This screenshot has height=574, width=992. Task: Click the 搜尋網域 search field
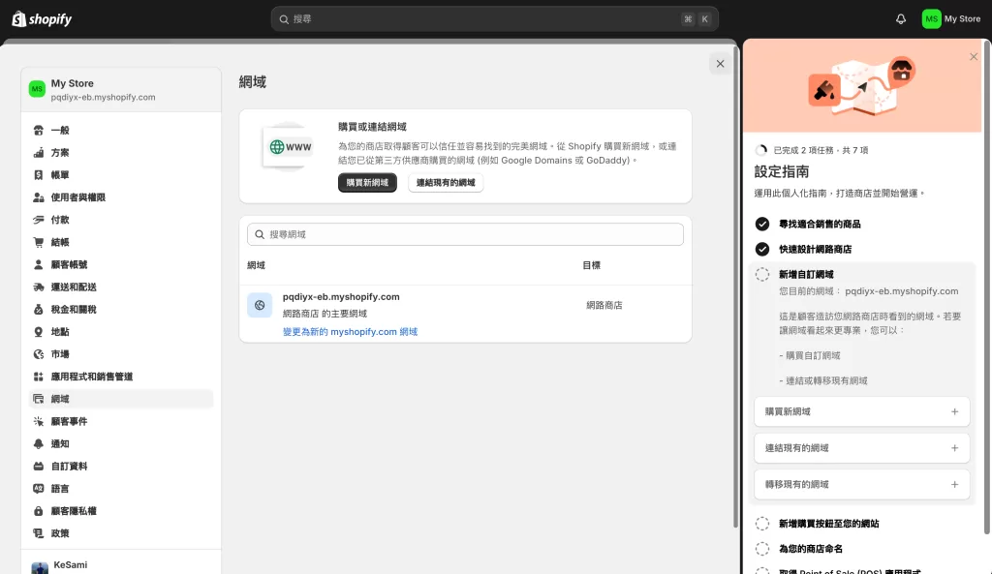point(465,234)
